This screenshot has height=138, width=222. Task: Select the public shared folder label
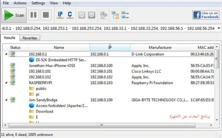tap(41, 89)
